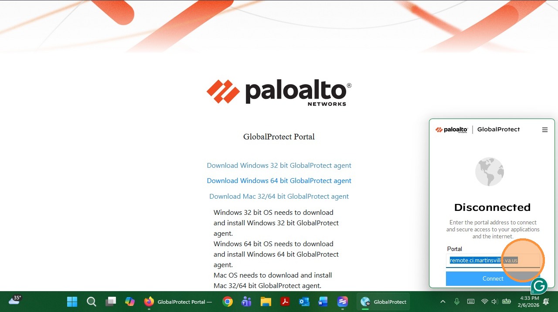Viewport: 558px width, 312px height.
Task: Click the volume speaker tray icon
Action: 494,302
